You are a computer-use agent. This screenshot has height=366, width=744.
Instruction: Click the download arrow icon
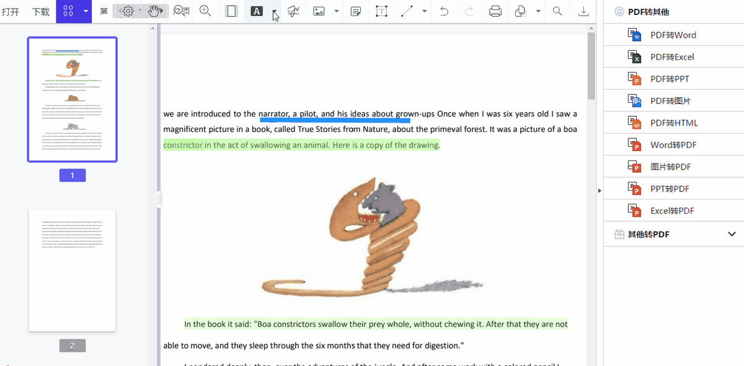click(583, 11)
